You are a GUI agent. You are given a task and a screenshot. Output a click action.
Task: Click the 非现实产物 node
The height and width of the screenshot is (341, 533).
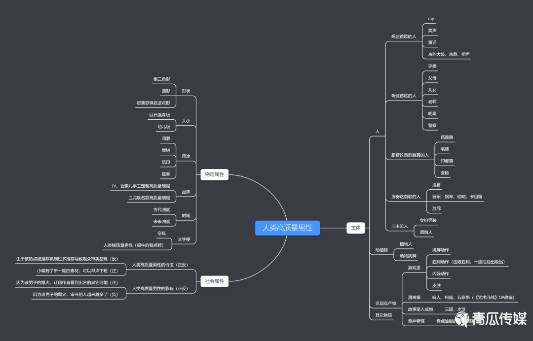coord(385,303)
